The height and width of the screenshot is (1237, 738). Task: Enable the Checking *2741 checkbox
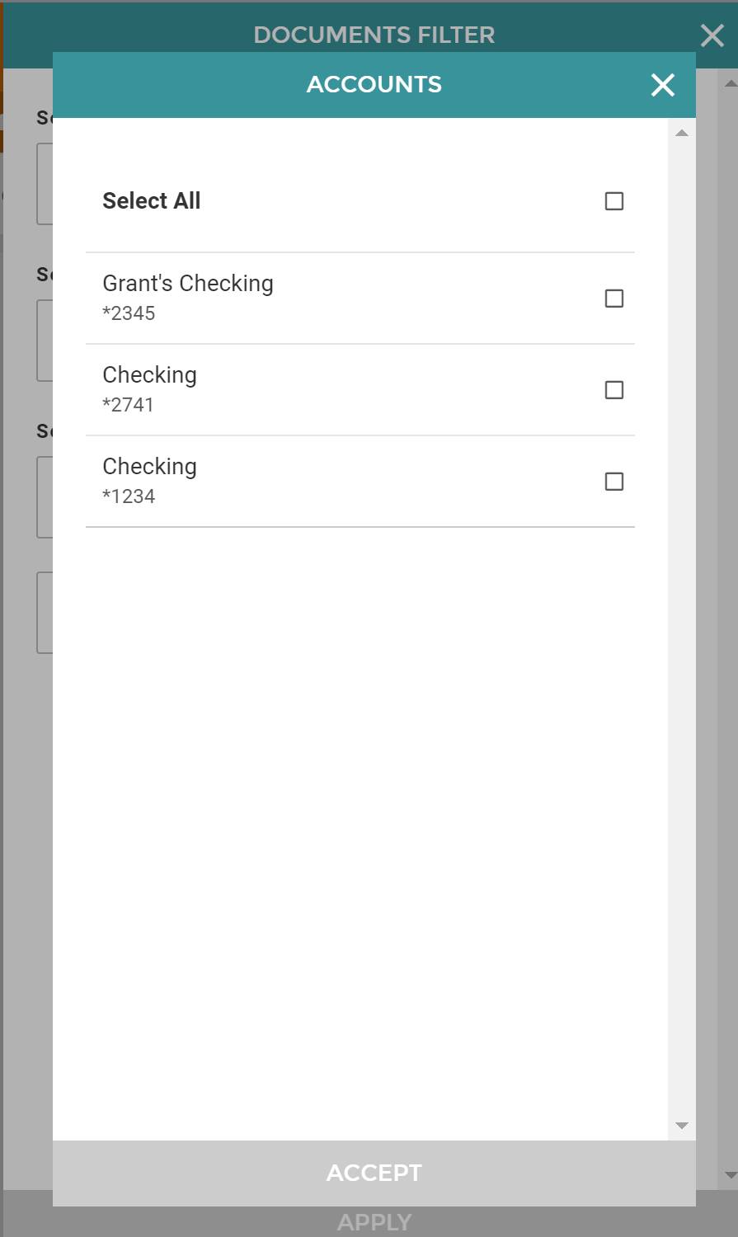click(614, 390)
